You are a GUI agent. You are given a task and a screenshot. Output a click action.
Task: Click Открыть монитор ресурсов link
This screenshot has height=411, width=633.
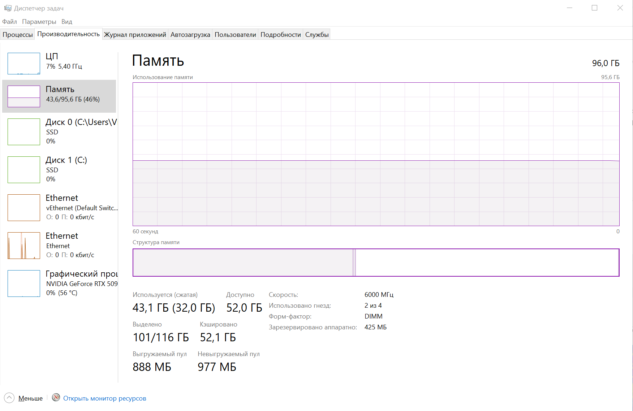point(105,398)
